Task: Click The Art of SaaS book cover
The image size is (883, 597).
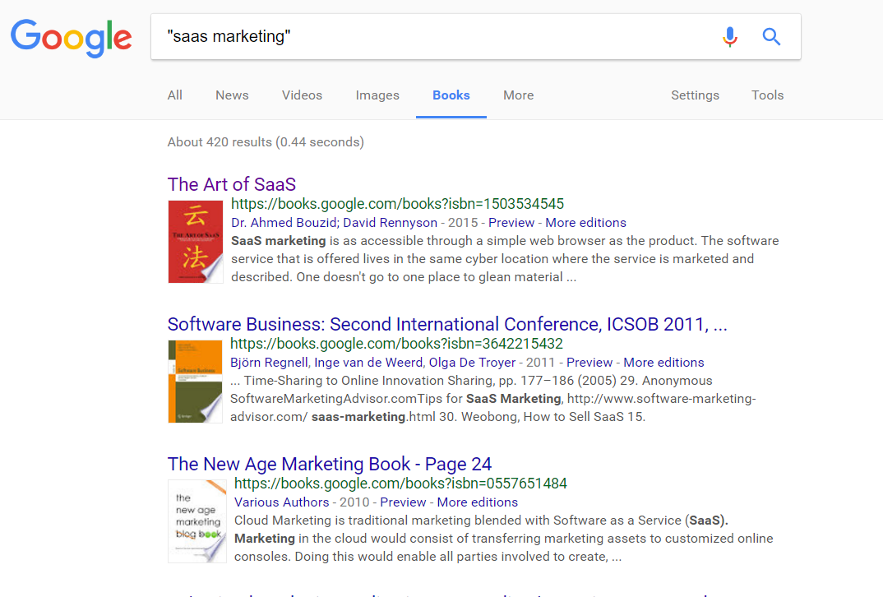Action: click(196, 242)
